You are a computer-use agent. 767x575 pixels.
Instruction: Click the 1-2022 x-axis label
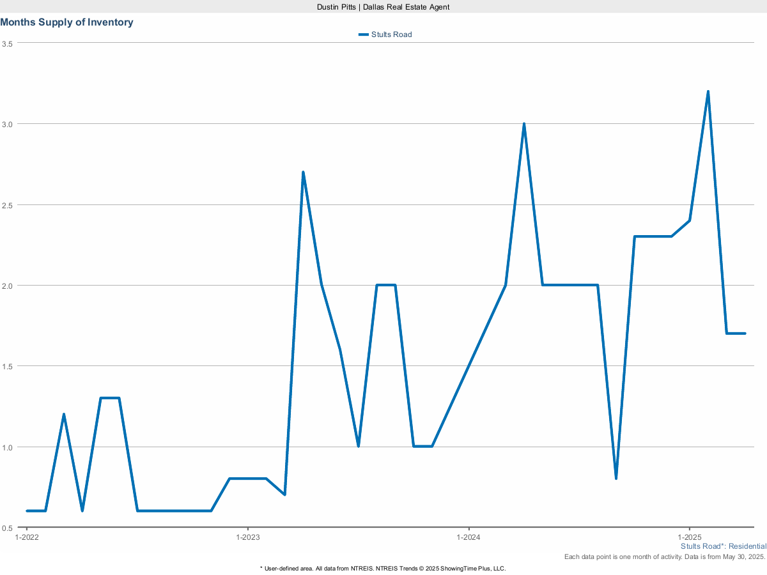pyautogui.click(x=27, y=538)
